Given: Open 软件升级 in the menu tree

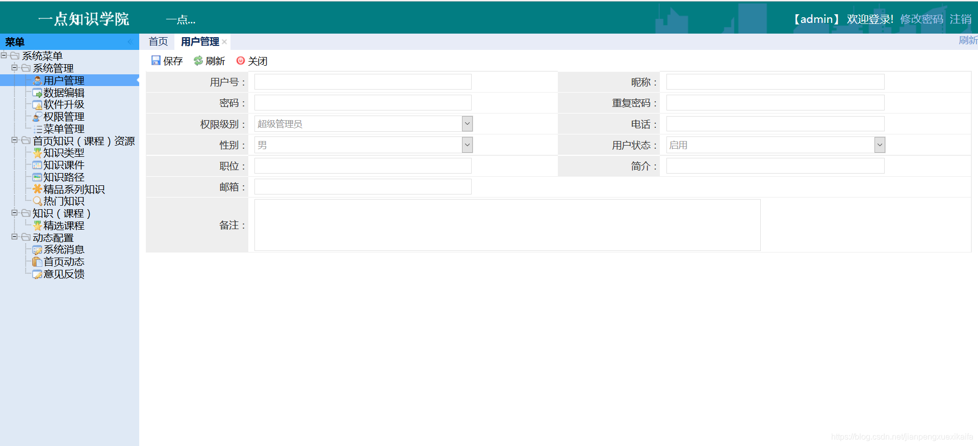Looking at the screenshot, I should (64, 104).
